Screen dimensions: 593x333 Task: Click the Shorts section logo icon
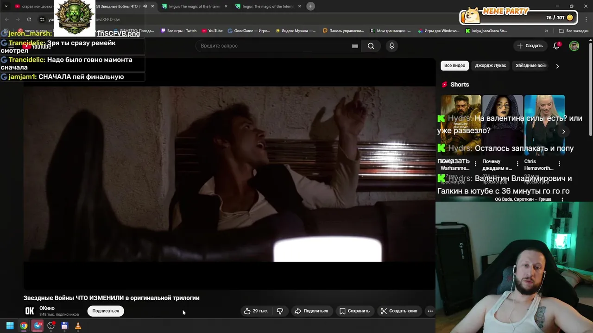point(445,85)
